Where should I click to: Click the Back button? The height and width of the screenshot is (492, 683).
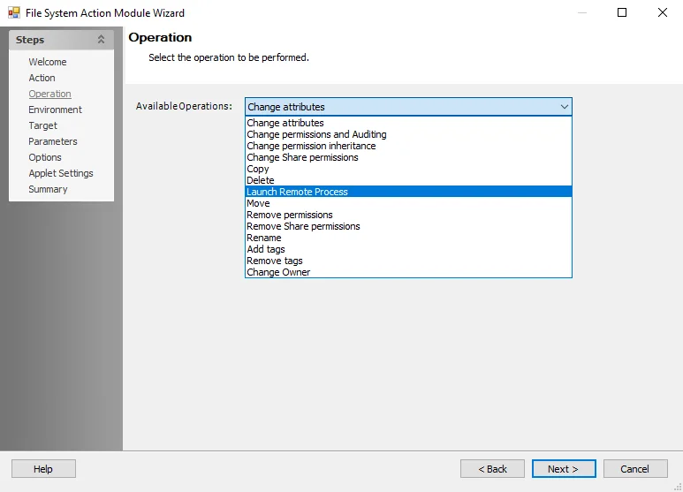coord(492,468)
